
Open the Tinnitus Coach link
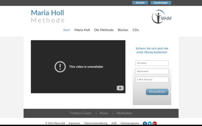point(80,113)
